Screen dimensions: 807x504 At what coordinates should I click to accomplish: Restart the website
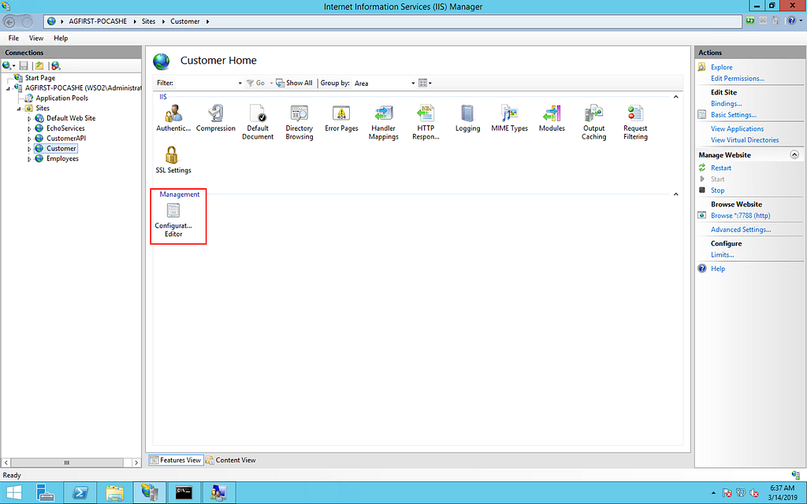pos(720,169)
